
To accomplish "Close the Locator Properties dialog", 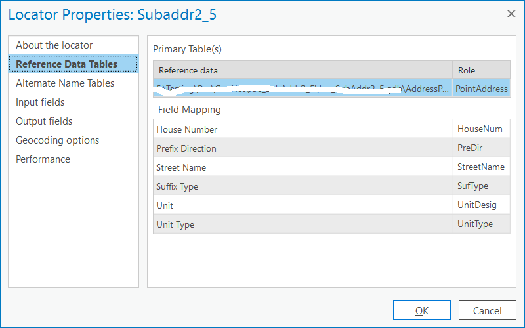I will (x=511, y=14).
